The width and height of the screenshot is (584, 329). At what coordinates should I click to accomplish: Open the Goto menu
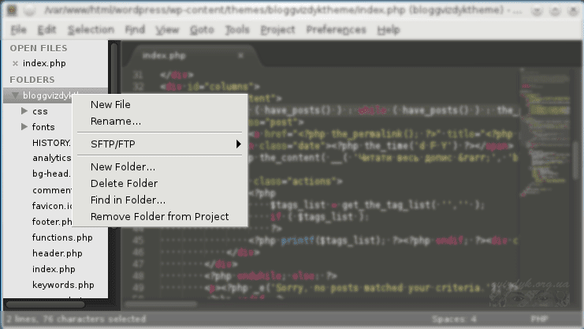tap(202, 29)
